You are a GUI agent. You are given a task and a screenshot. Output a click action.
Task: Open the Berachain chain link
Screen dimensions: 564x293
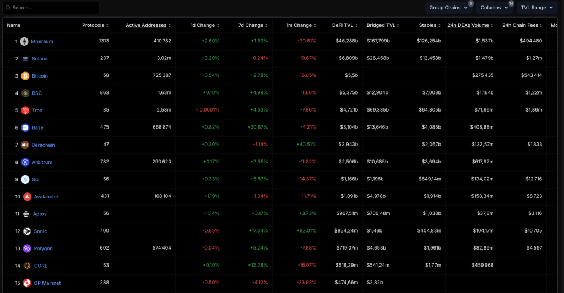click(43, 145)
